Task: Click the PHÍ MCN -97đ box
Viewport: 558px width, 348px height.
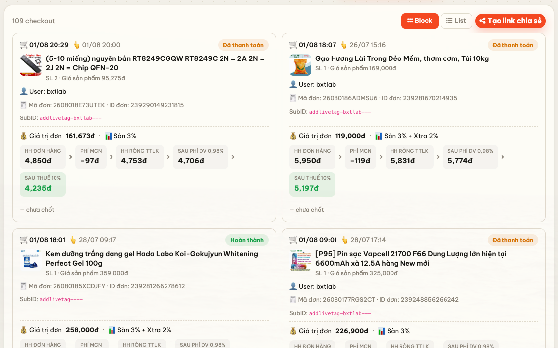Action: pos(91,157)
